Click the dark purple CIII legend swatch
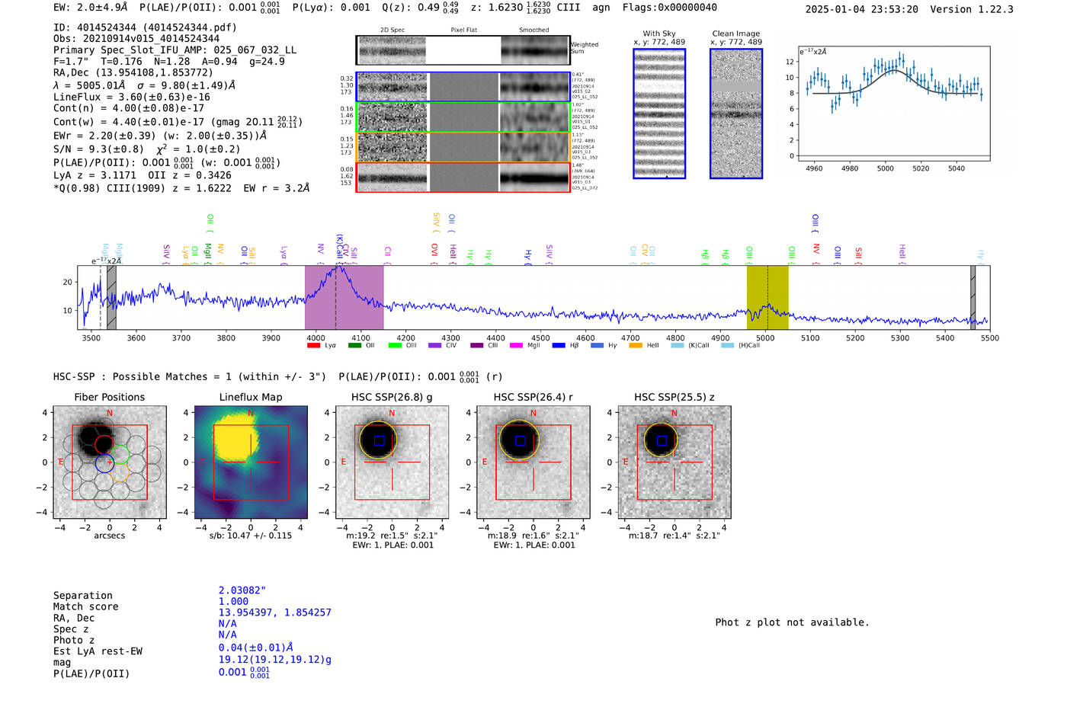This screenshot has height=726, width=1067. coord(477,346)
